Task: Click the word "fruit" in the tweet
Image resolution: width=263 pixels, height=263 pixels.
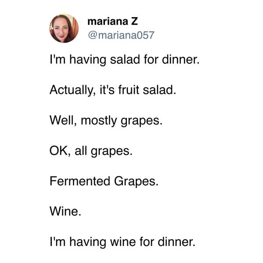Action: (129, 90)
